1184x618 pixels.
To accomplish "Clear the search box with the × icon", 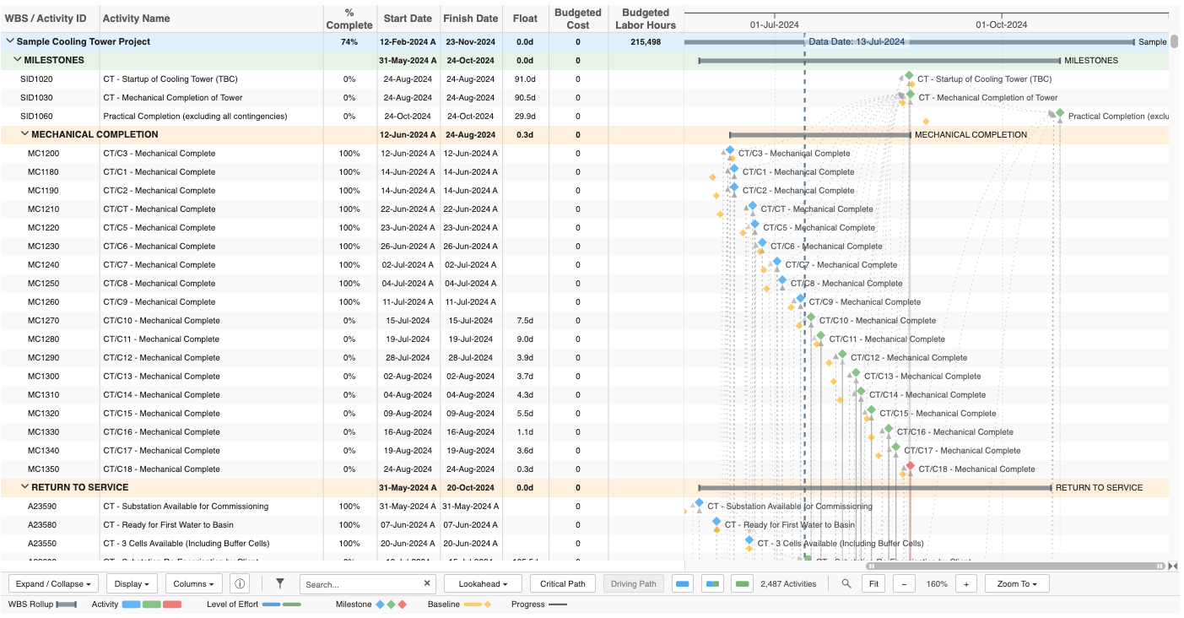I will [x=427, y=583].
